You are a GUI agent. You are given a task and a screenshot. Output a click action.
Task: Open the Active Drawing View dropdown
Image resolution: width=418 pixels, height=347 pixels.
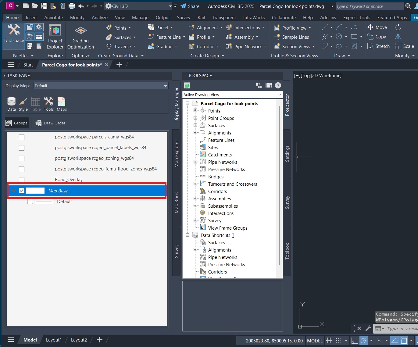[x=279, y=95]
